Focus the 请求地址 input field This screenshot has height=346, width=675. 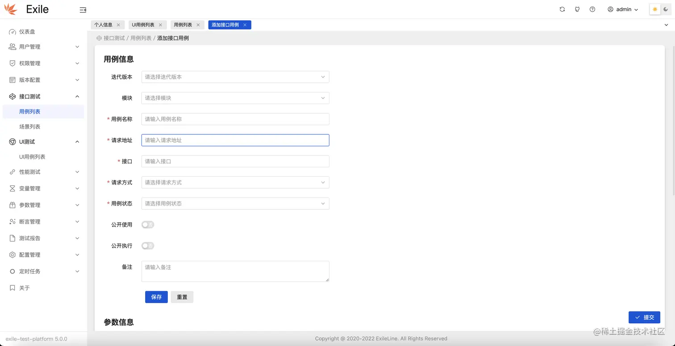(x=235, y=140)
